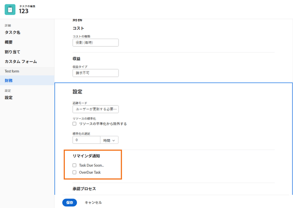Image resolution: width=293 pixels, height=208 pixels.
Task: Open タスク名 section in sidebar
Action: click(x=13, y=32)
